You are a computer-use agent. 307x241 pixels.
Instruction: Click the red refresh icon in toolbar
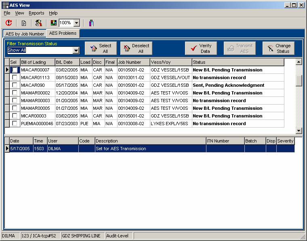[9, 23]
